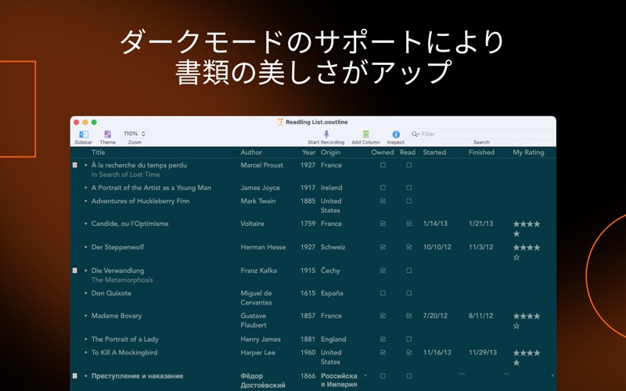Screen dimensions: 626x391
Task: Check Owned for À la recherche du temps perdu
Action: tap(383, 165)
